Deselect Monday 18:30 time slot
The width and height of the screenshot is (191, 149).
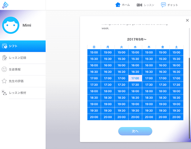tap(108, 98)
